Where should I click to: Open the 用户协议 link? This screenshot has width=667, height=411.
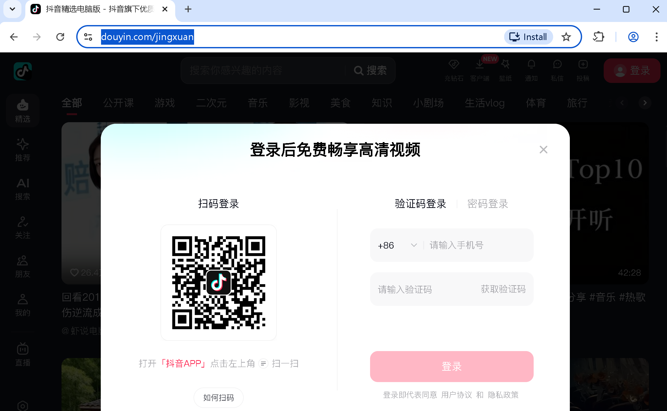pyautogui.click(x=456, y=395)
